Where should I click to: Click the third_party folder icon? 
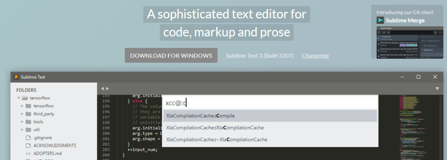tap(28, 114)
